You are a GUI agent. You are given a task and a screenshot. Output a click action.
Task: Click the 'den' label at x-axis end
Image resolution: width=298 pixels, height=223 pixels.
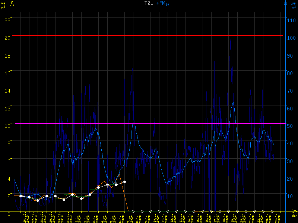(x=294, y=216)
